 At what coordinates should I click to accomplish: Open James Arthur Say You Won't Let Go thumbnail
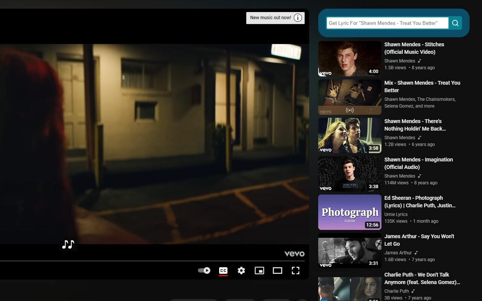coord(350,251)
